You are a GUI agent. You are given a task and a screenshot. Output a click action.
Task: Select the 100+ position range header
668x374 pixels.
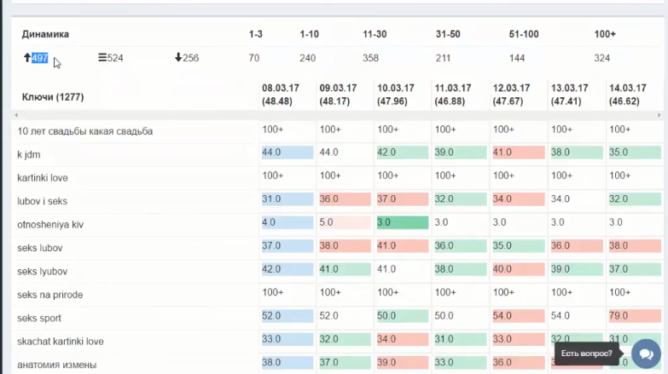point(605,34)
